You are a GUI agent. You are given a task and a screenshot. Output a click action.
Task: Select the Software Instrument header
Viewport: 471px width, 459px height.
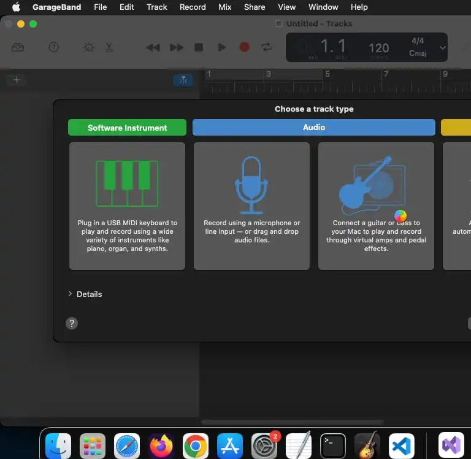(127, 128)
